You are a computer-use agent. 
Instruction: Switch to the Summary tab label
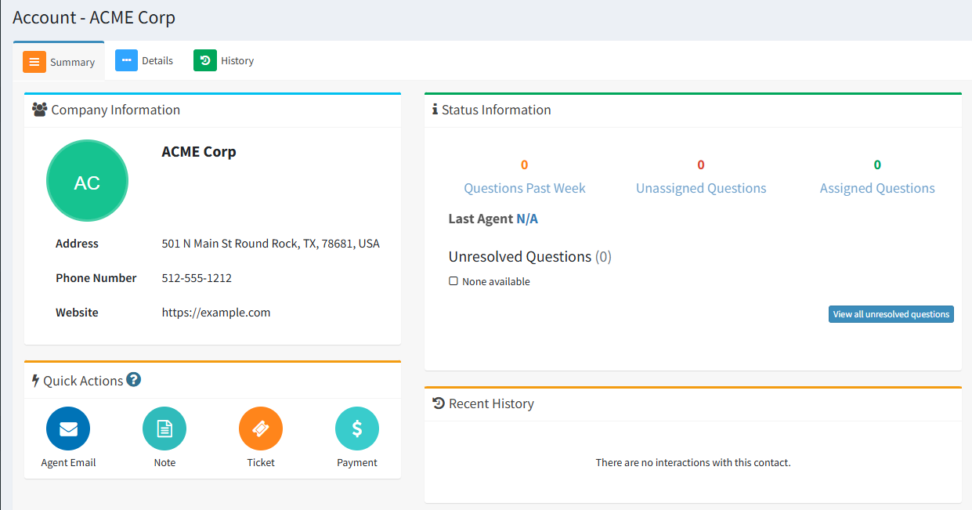point(72,62)
